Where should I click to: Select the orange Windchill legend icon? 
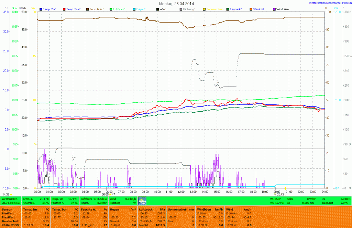coord(251,9)
